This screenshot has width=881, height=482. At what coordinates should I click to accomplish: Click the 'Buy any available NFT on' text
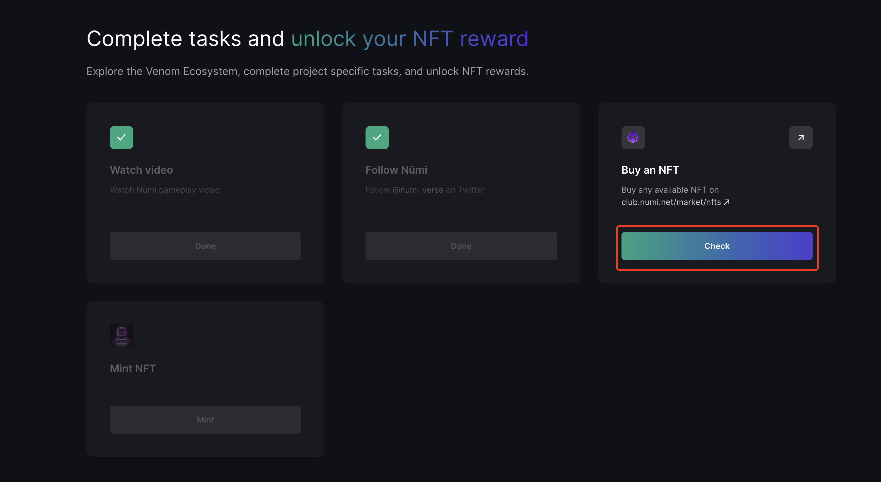(670, 190)
